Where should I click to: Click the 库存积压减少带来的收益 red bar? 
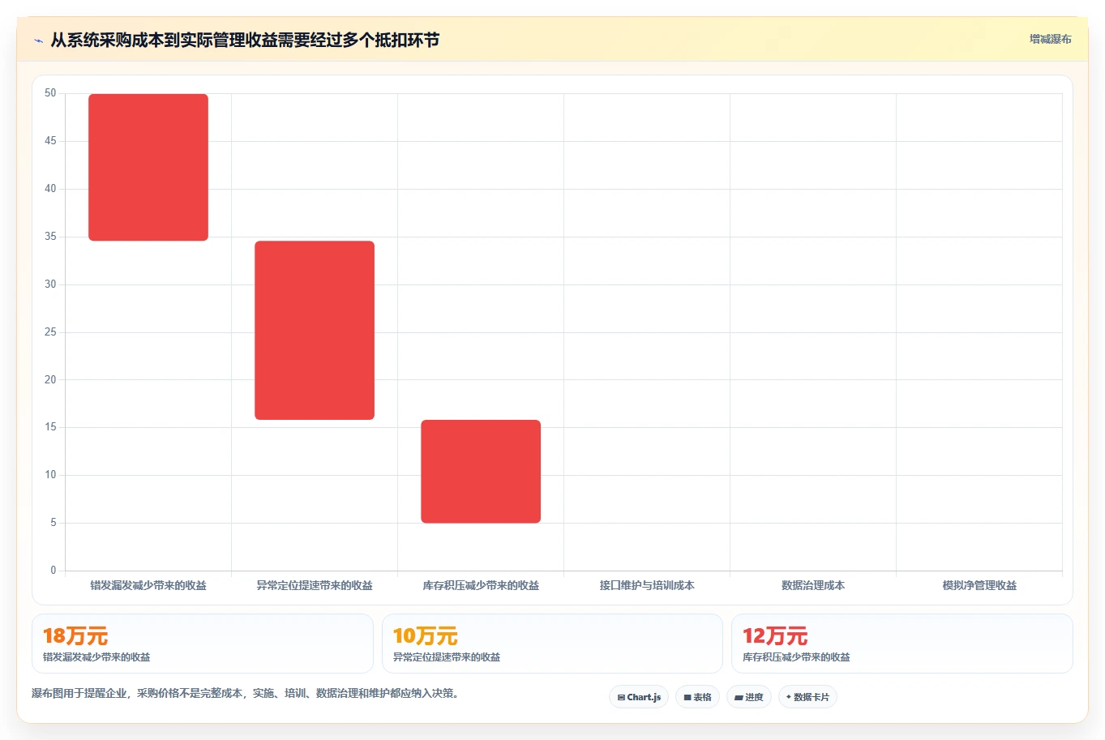481,472
